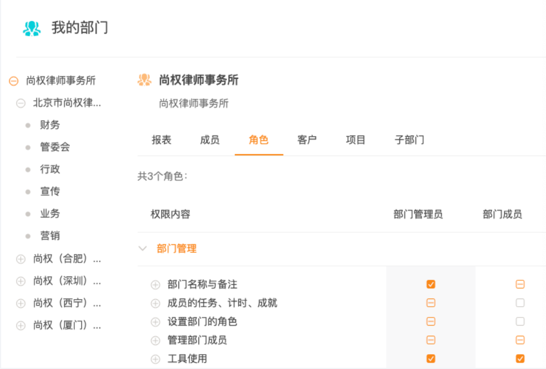The width and height of the screenshot is (546, 369).
Task: Expand the 尚权（合肥）tree node
Action: (21, 259)
